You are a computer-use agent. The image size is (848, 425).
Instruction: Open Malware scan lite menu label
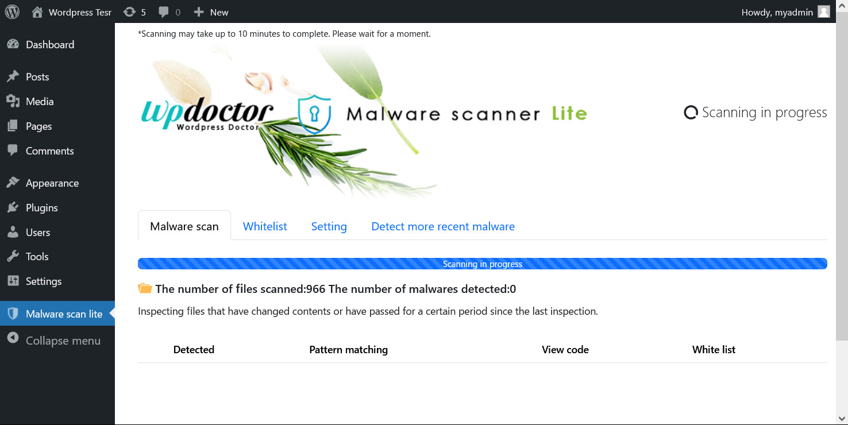[x=64, y=314]
